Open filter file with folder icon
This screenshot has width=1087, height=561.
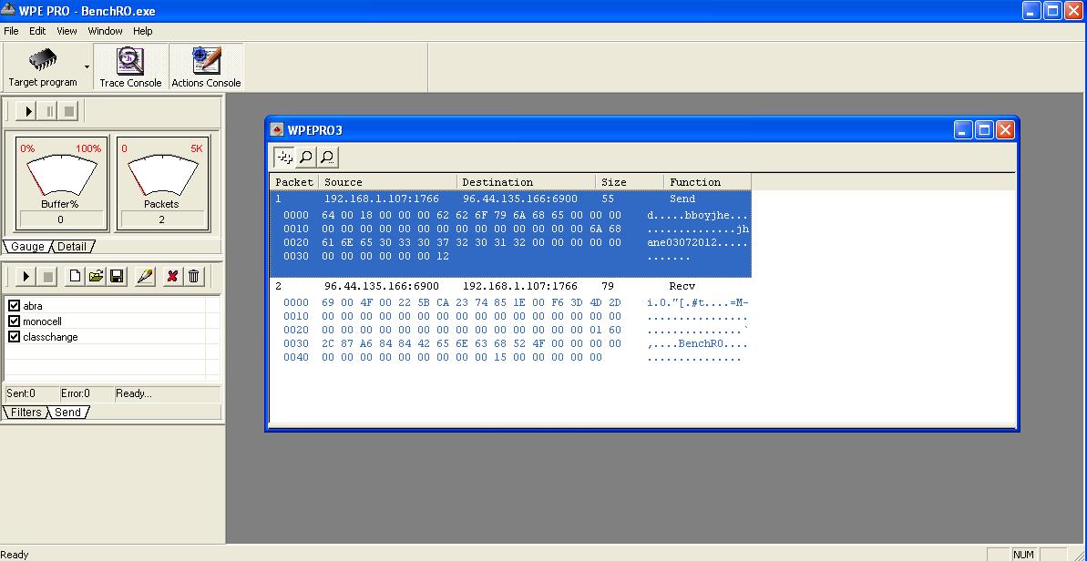[x=97, y=276]
